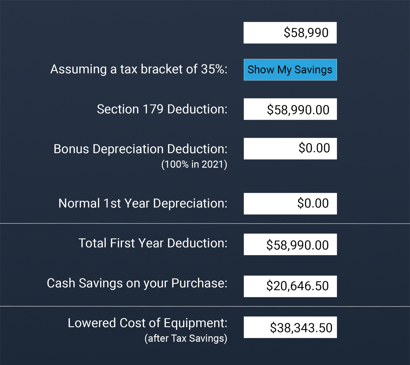Click the Cash Savings on your Purchase label
Image resolution: width=410 pixels, height=365 pixels.
[137, 283]
